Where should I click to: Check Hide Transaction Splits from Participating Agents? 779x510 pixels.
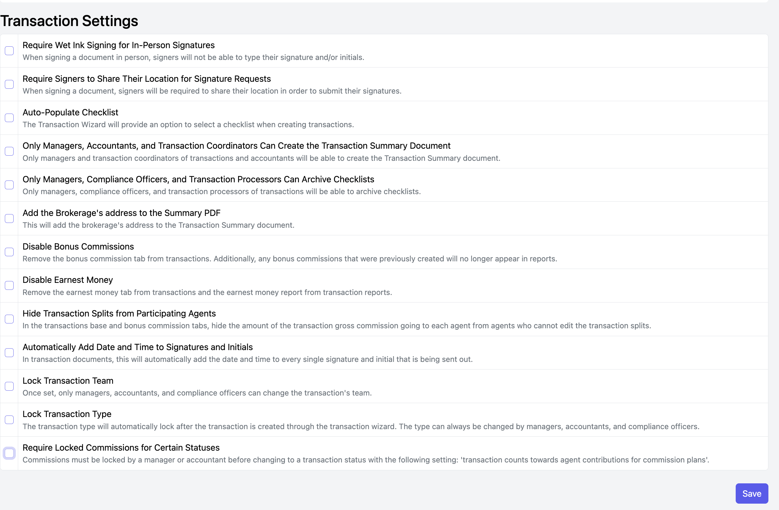9,319
